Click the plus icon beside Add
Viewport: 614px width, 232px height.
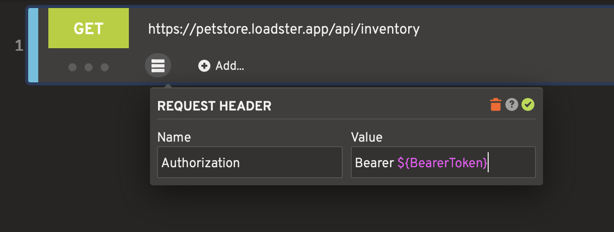[204, 66]
